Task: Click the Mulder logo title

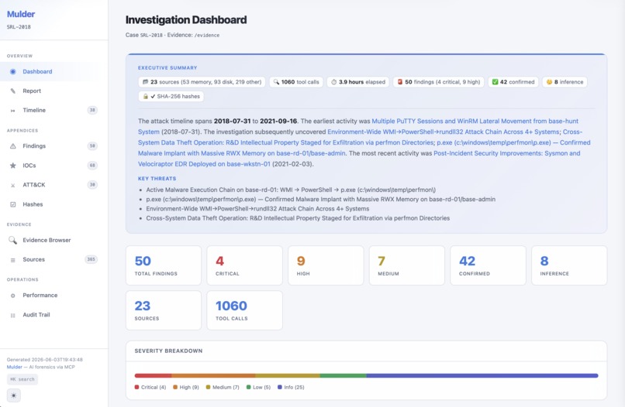Action: [x=21, y=15]
